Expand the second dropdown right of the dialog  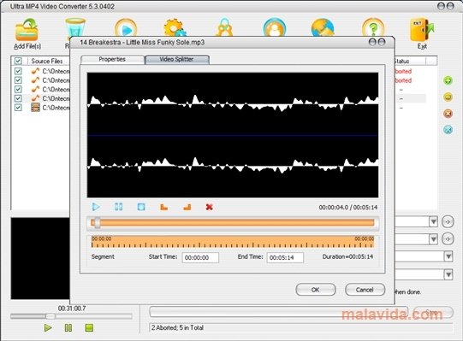433,239
